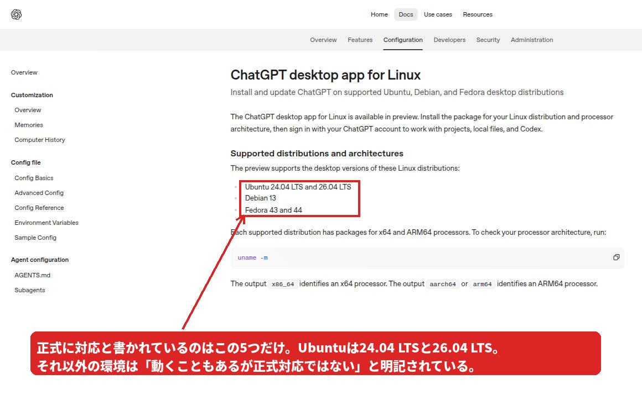Switch to the Administration tab
This screenshot has height=395, width=642.
531,40
